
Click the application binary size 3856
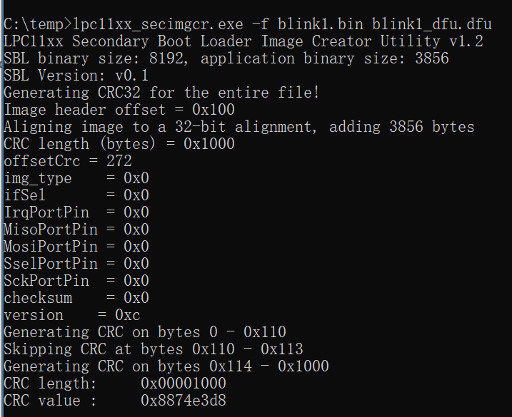[x=431, y=58]
